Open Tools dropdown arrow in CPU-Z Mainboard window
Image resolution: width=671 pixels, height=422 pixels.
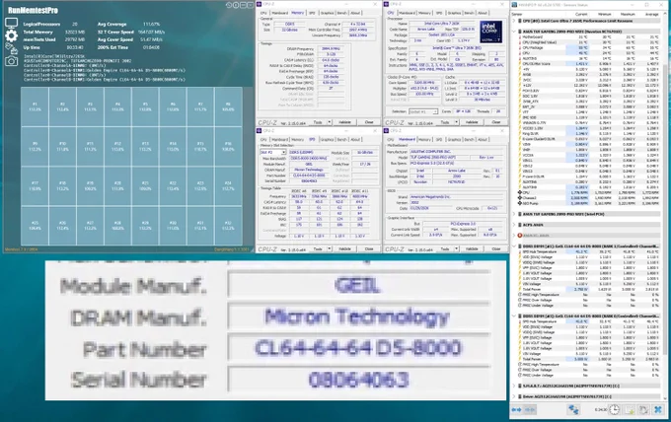click(456, 248)
